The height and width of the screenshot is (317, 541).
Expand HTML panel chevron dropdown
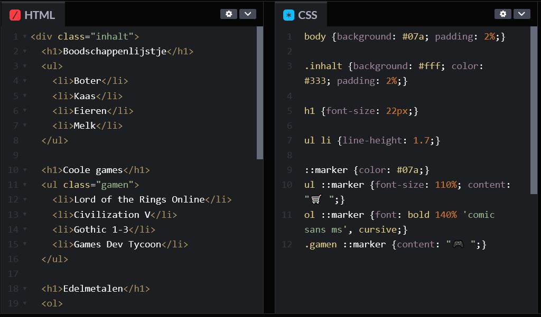248,14
